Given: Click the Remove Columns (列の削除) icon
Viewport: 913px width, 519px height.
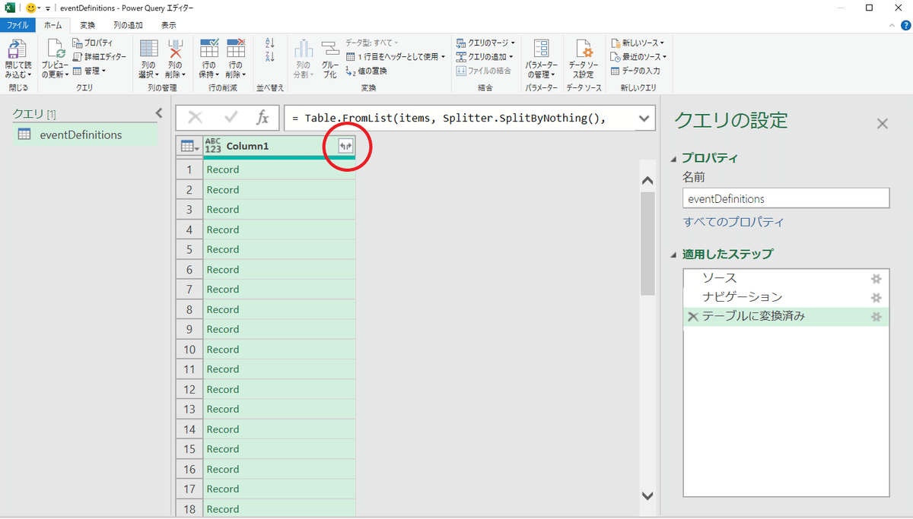Looking at the screenshot, I should 176,49.
